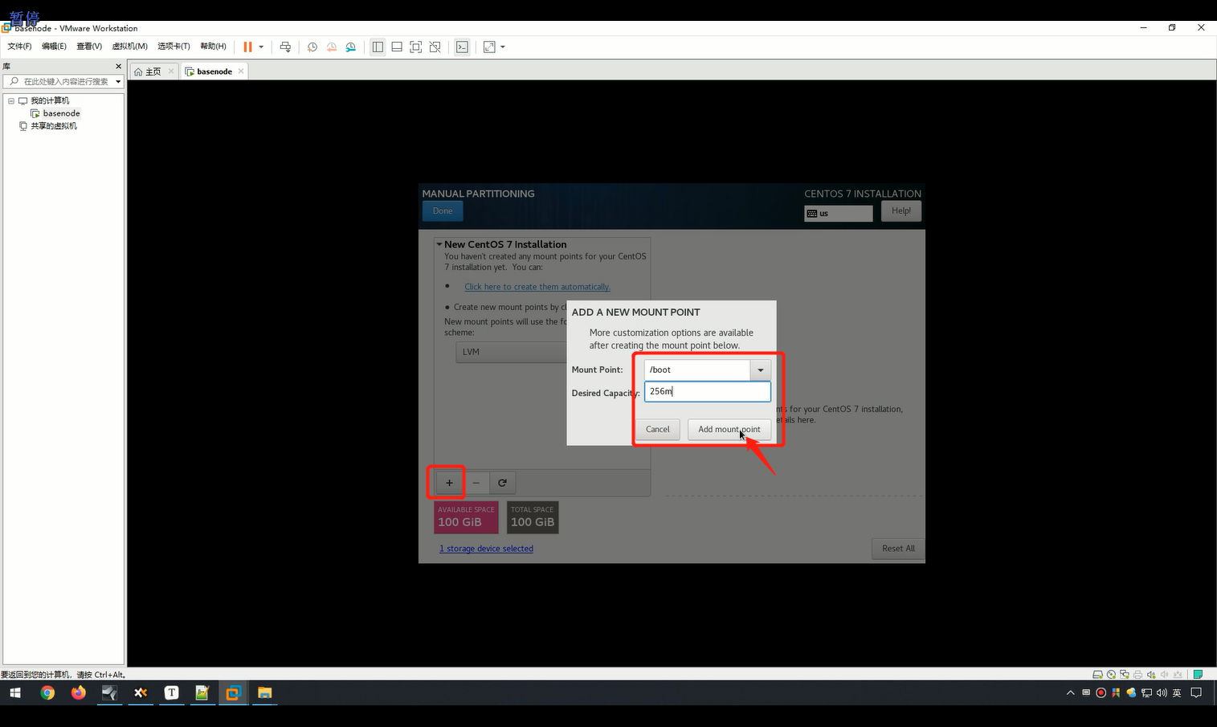This screenshot has height=727, width=1217.
Task: Open Typora T icon in taskbar
Action: [x=171, y=692]
